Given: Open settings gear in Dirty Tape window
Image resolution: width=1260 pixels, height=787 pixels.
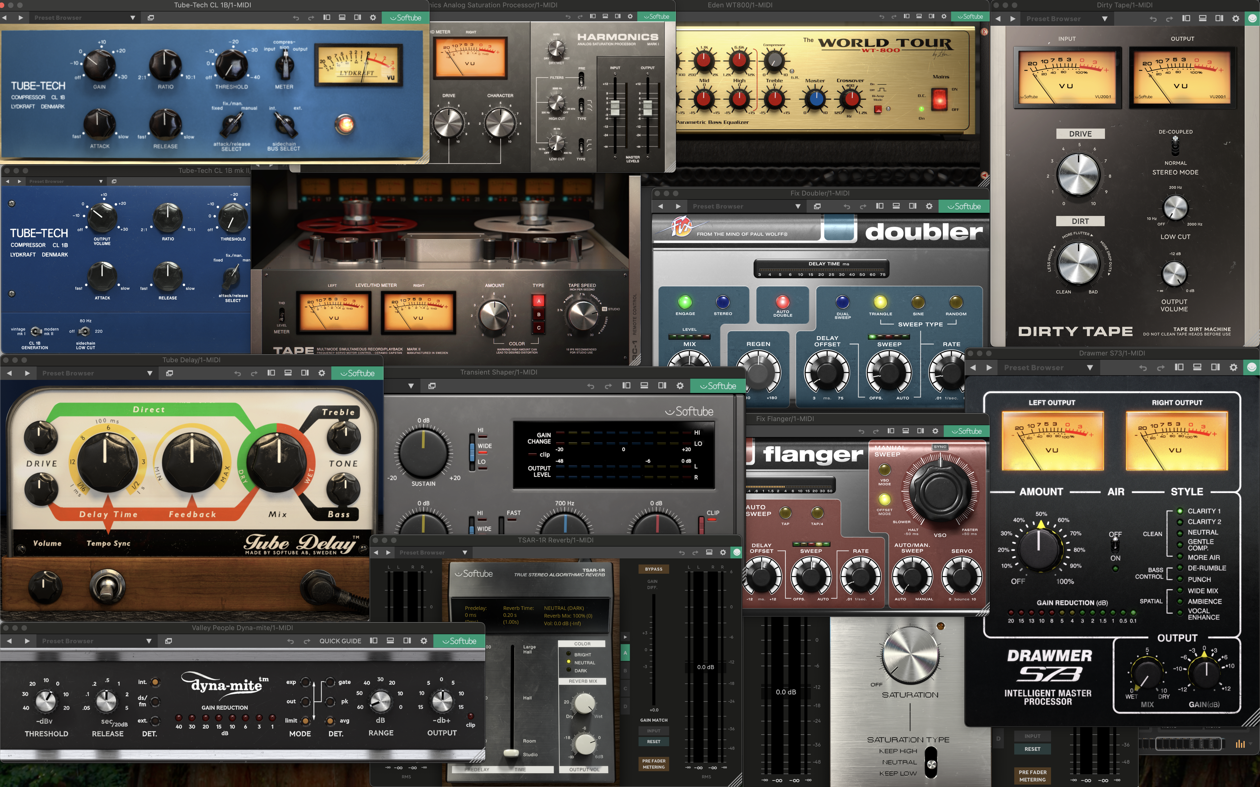Looking at the screenshot, I should [x=1235, y=19].
